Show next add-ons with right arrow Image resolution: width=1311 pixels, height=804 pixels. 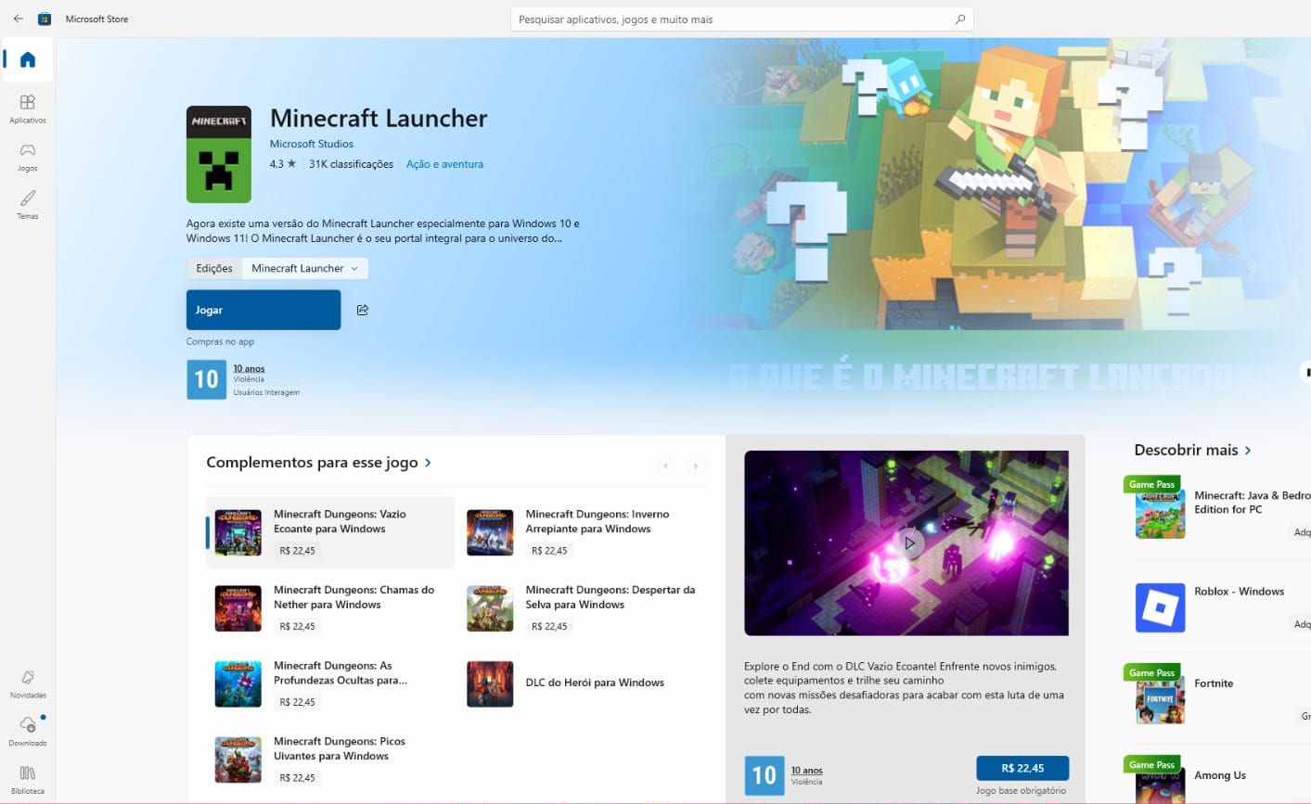tap(695, 466)
